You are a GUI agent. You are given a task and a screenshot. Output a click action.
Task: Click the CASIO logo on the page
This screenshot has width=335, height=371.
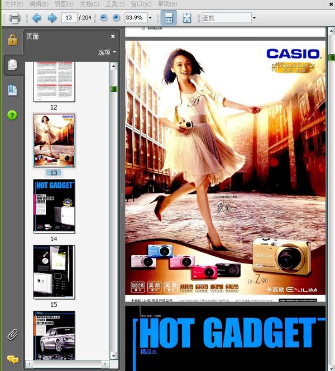tap(294, 53)
